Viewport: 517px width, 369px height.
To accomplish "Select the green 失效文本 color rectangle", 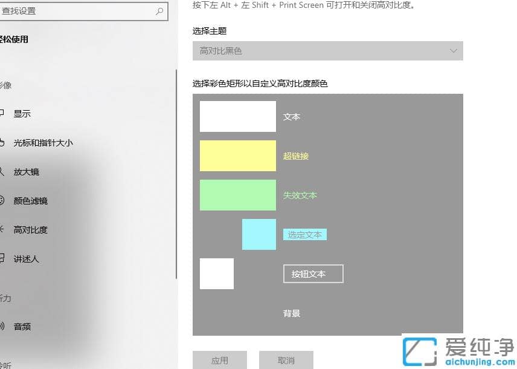I will 237,195.
